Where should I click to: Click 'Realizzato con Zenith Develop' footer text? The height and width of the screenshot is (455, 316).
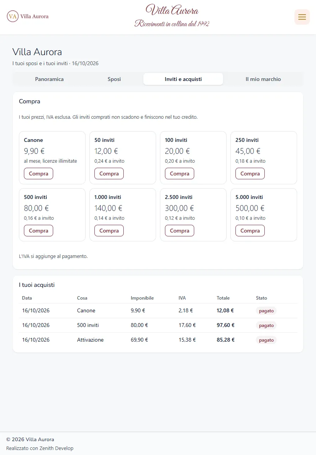pos(40,448)
